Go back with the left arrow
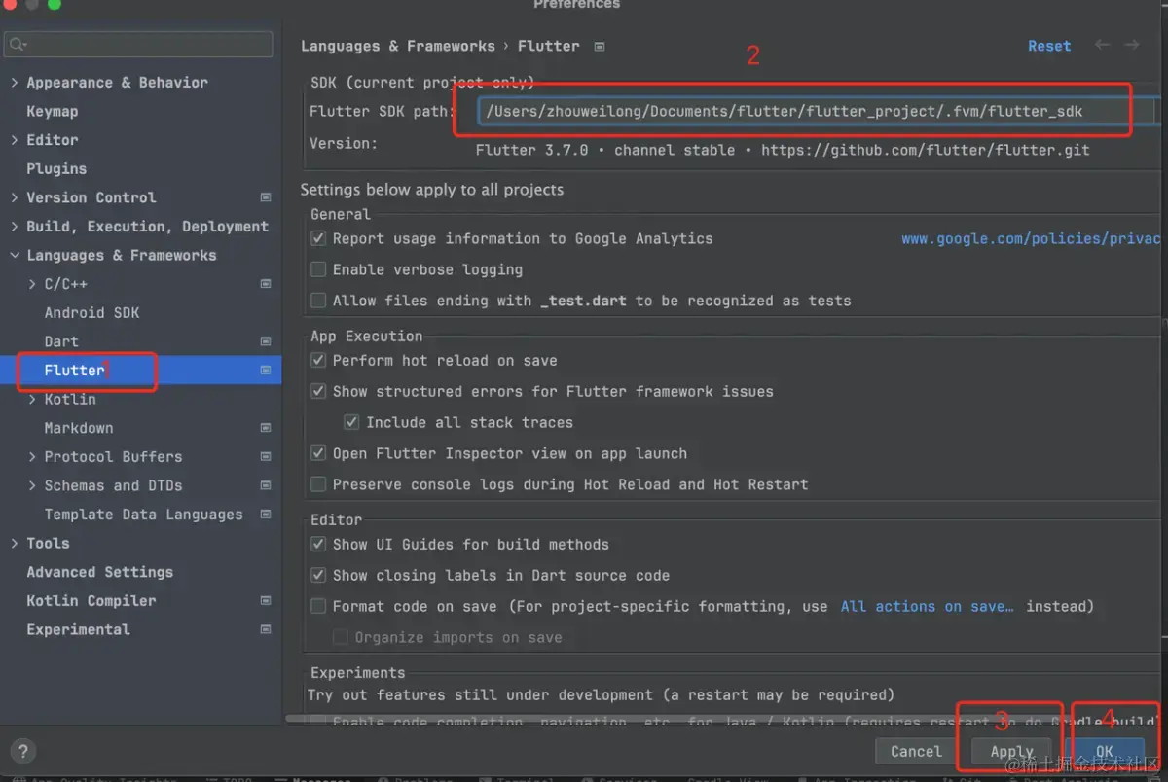This screenshot has height=782, width=1168. [x=1102, y=45]
